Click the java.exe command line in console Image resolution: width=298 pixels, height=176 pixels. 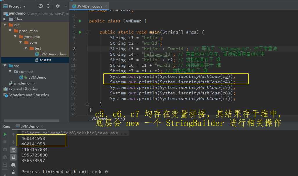pyautogui.click(x=75, y=133)
